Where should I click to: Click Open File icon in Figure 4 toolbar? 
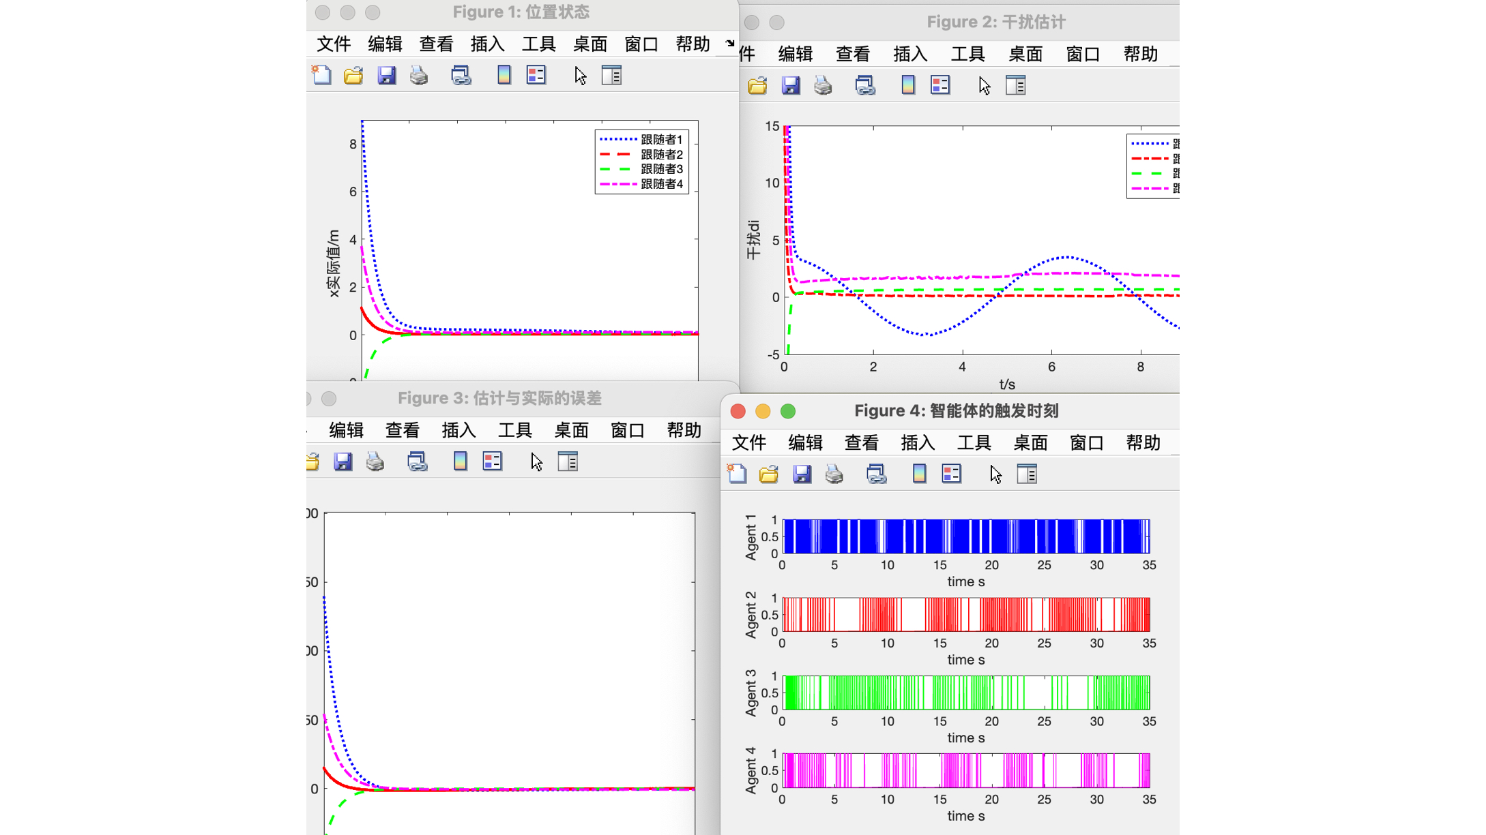point(769,474)
